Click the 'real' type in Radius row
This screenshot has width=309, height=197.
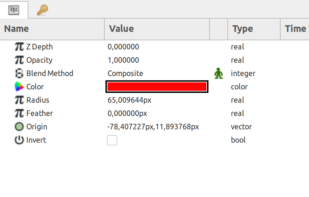pos(238,100)
